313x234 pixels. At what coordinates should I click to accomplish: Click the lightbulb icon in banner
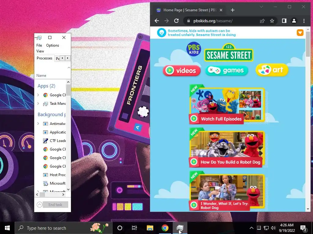[x=161, y=32]
